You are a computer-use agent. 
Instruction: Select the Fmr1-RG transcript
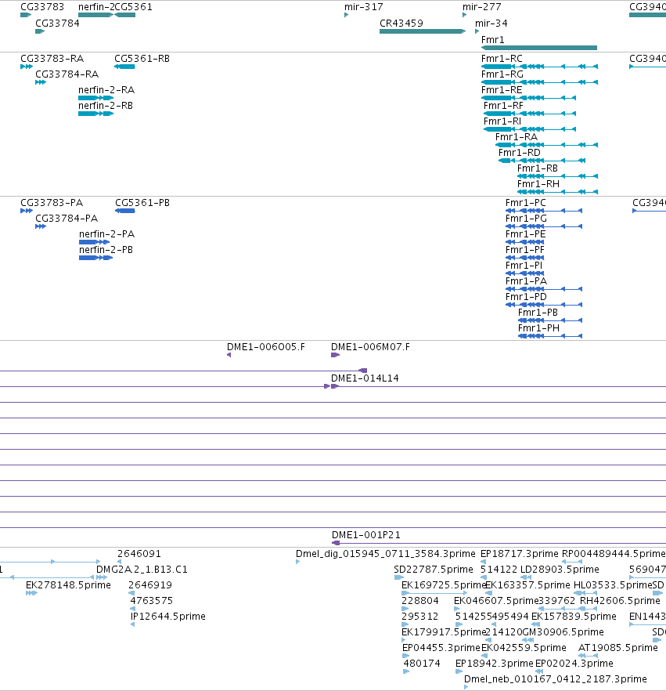point(540,82)
